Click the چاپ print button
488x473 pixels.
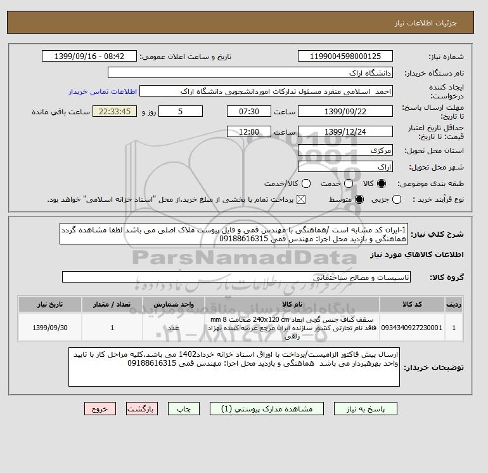[x=184, y=409]
